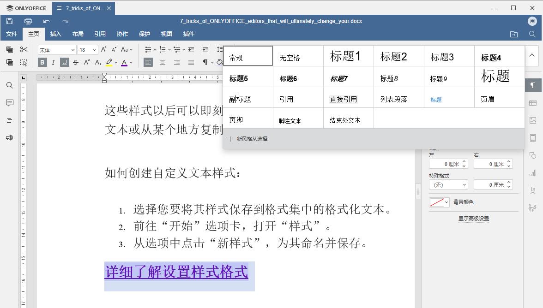Select the Search tool in left sidebar

click(x=9, y=85)
